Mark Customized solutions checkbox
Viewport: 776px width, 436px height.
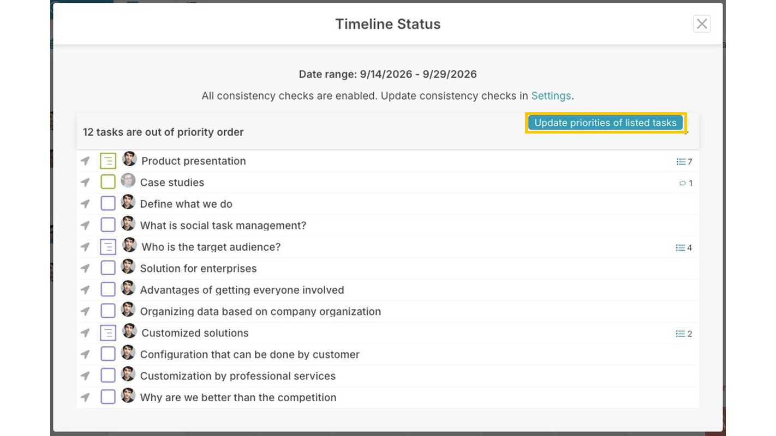[x=108, y=333]
